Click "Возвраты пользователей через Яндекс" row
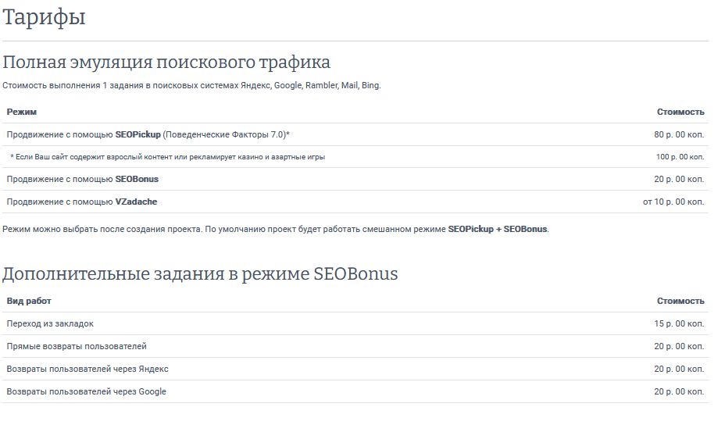 pyautogui.click(x=88, y=369)
